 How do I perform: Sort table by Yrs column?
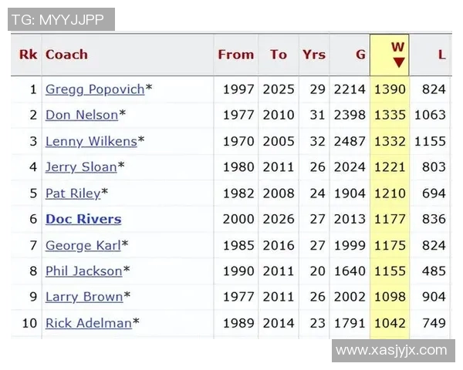pos(314,55)
